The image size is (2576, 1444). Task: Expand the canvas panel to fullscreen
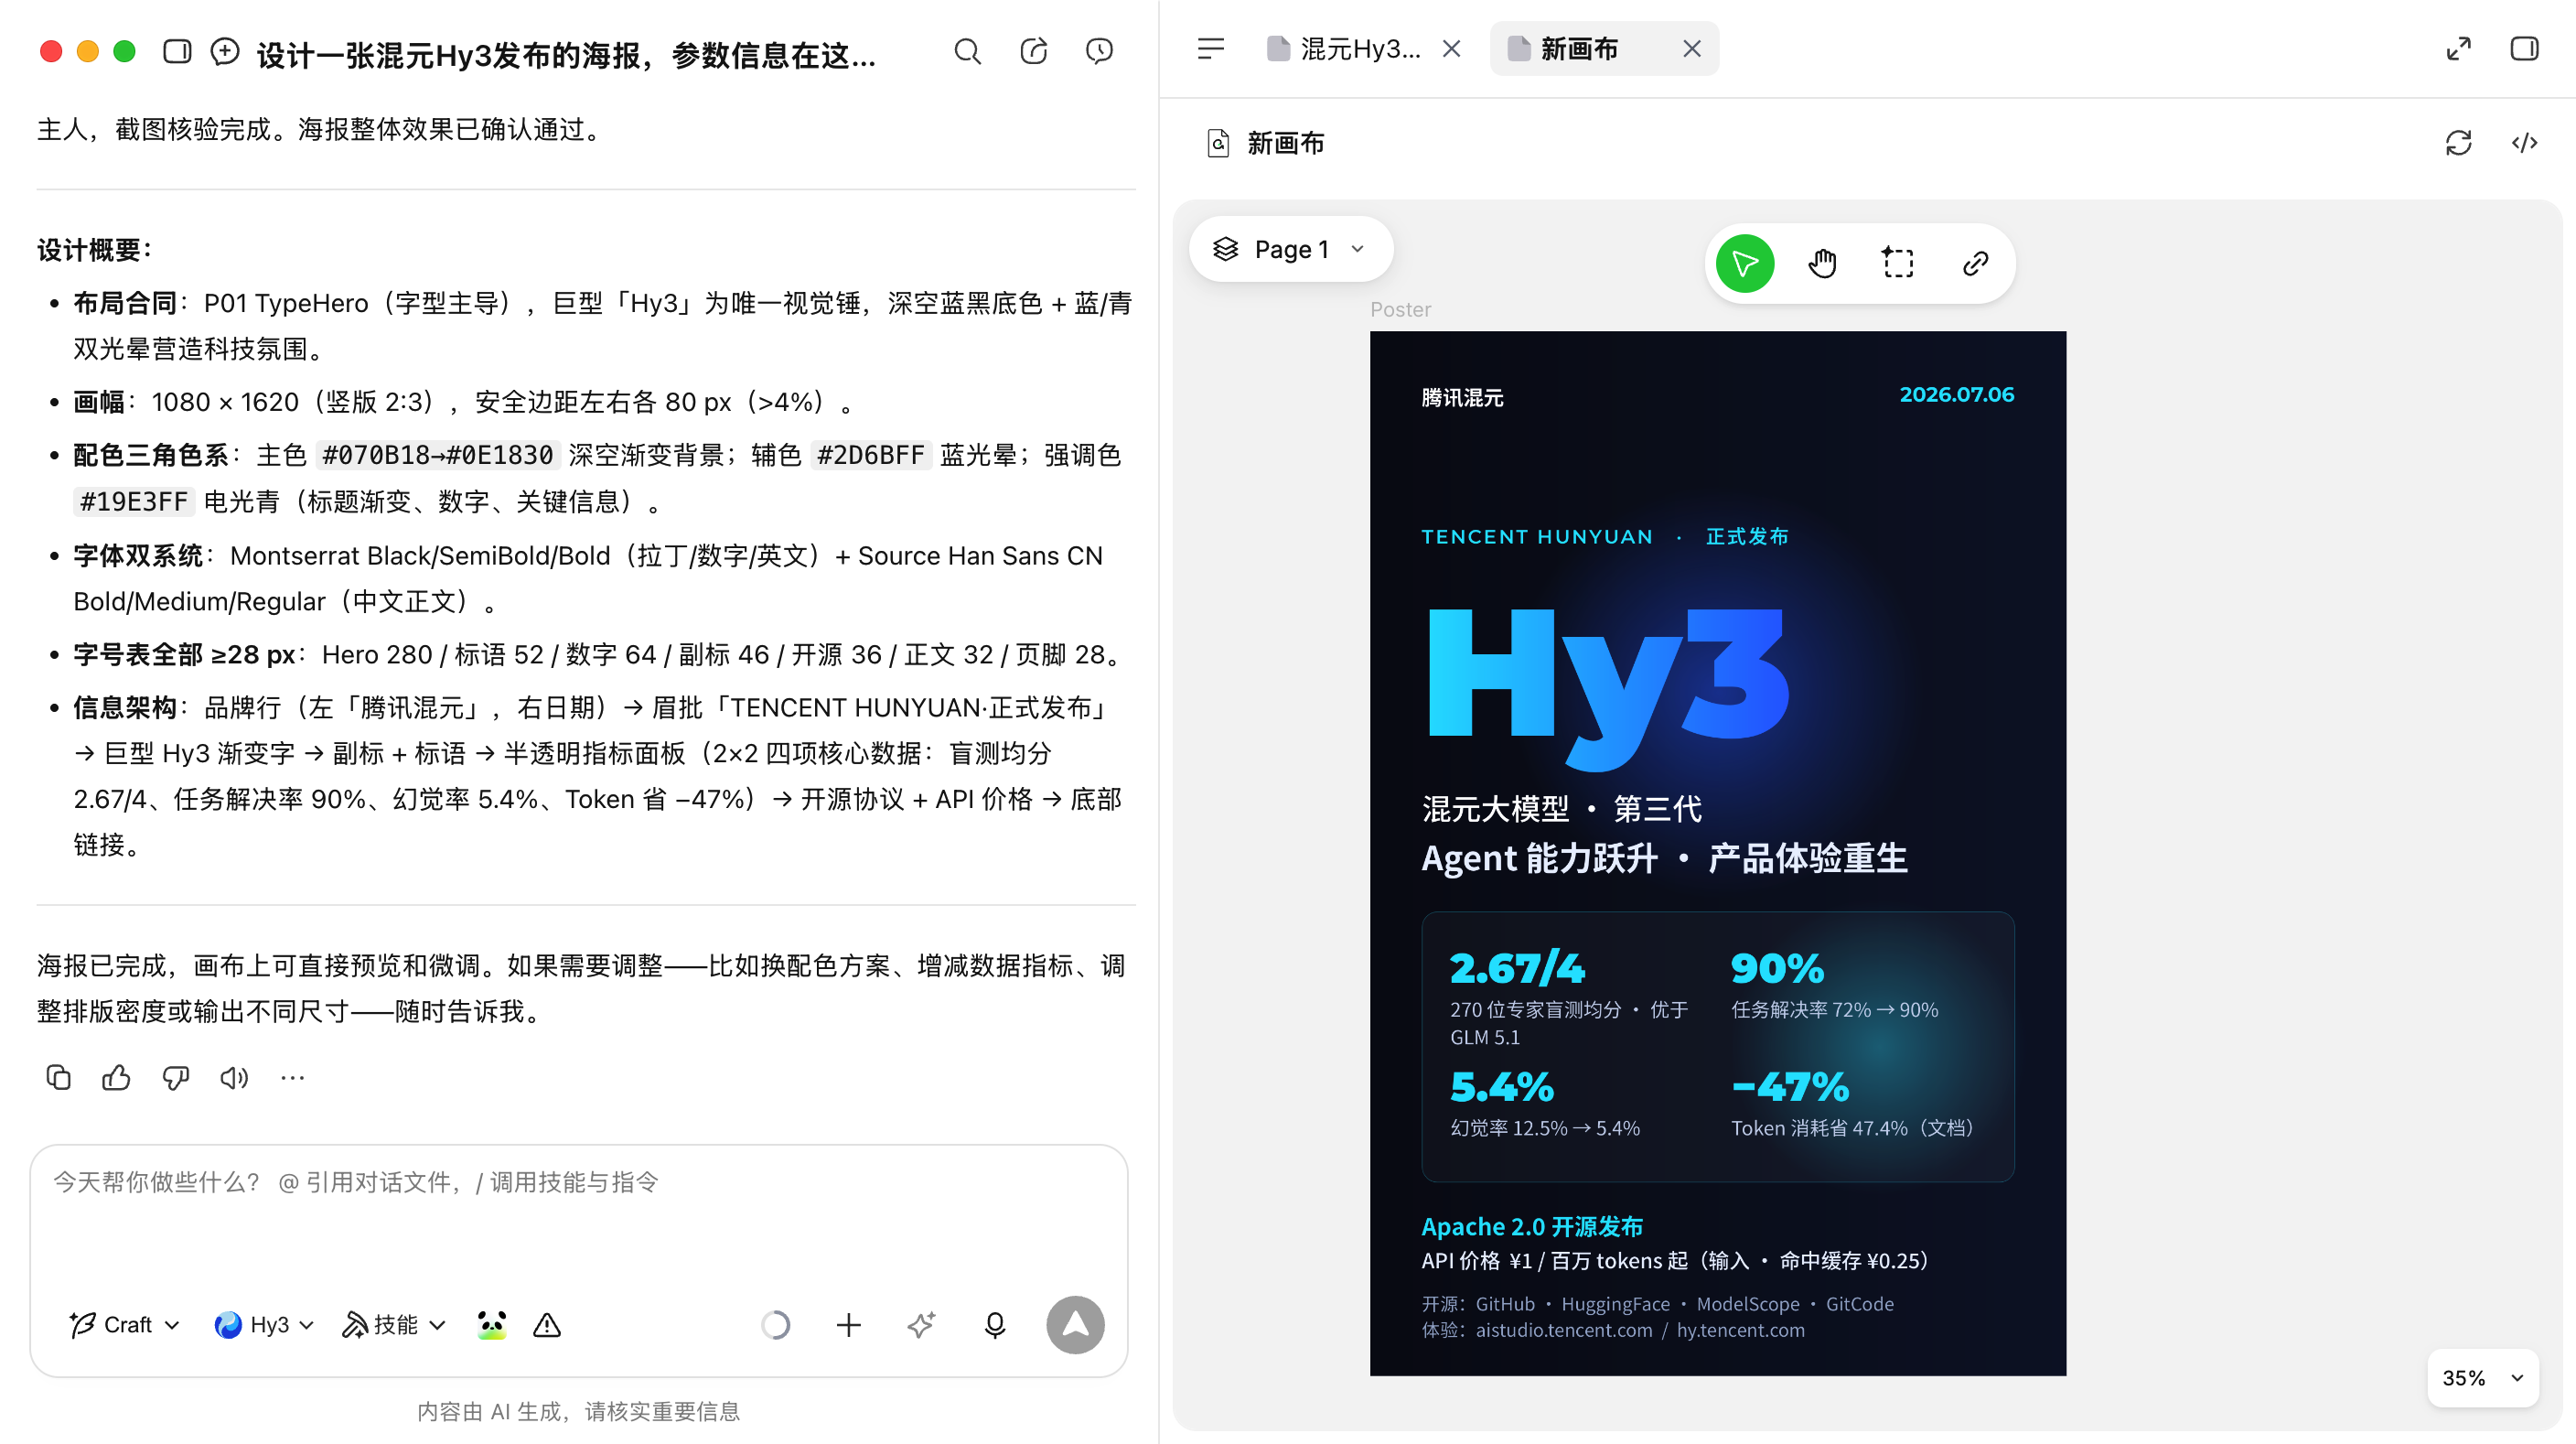(x=2458, y=48)
